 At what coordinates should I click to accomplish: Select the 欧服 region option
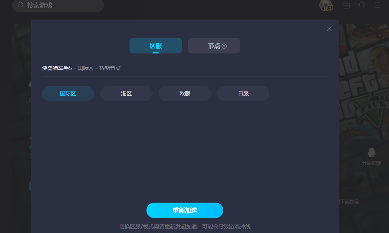pos(185,93)
